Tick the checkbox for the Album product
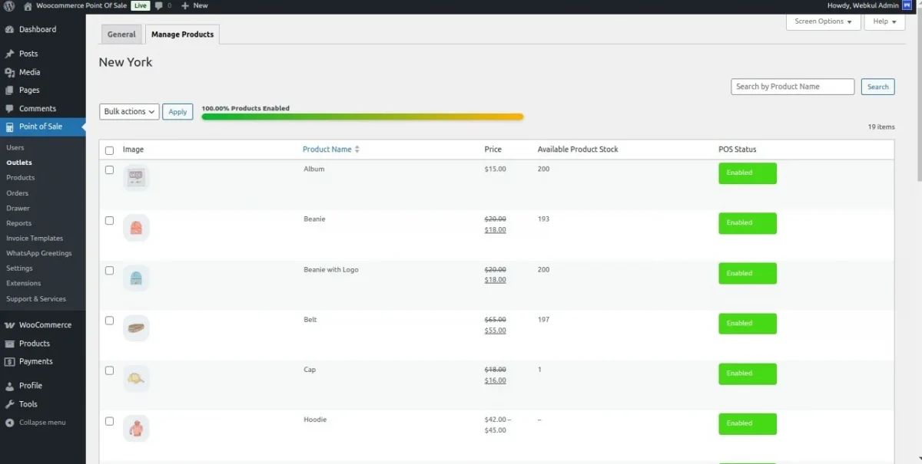922x464 pixels. pos(109,170)
